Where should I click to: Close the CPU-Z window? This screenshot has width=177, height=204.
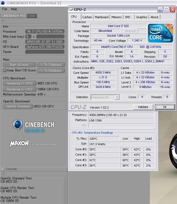tap(172, 10)
